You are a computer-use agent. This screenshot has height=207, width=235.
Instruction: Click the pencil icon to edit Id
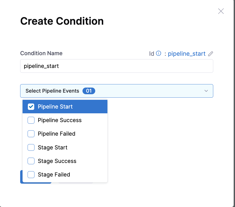[x=210, y=54]
